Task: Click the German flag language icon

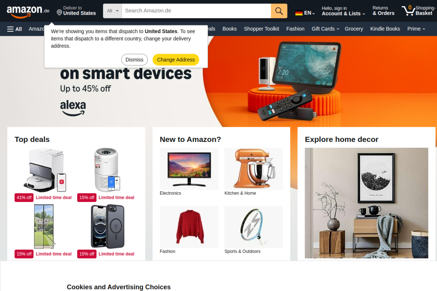Action: (x=299, y=13)
